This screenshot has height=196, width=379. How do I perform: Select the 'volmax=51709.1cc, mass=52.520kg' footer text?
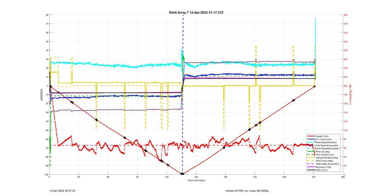[x=247, y=191]
